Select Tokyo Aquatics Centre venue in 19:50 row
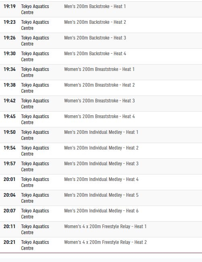Image resolution: width=202 pixels, height=262 pixels. click(35, 135)
